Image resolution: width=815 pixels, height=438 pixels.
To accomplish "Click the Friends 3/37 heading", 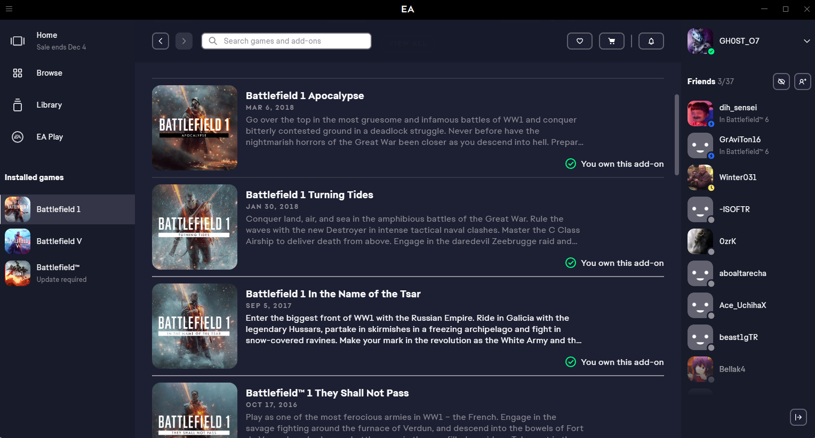I will point(710,82).
